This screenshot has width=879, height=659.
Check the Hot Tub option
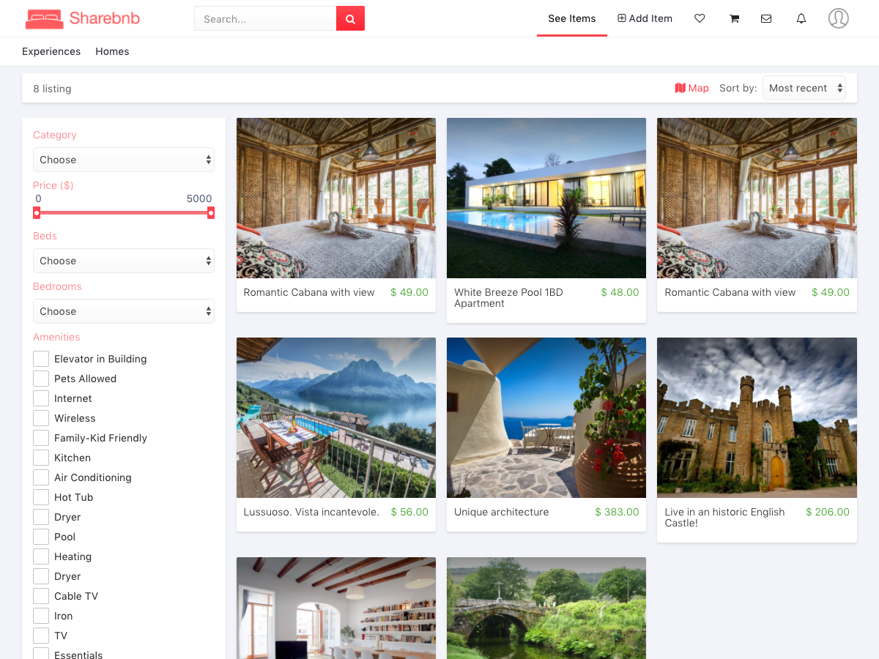tap(41, 497)
